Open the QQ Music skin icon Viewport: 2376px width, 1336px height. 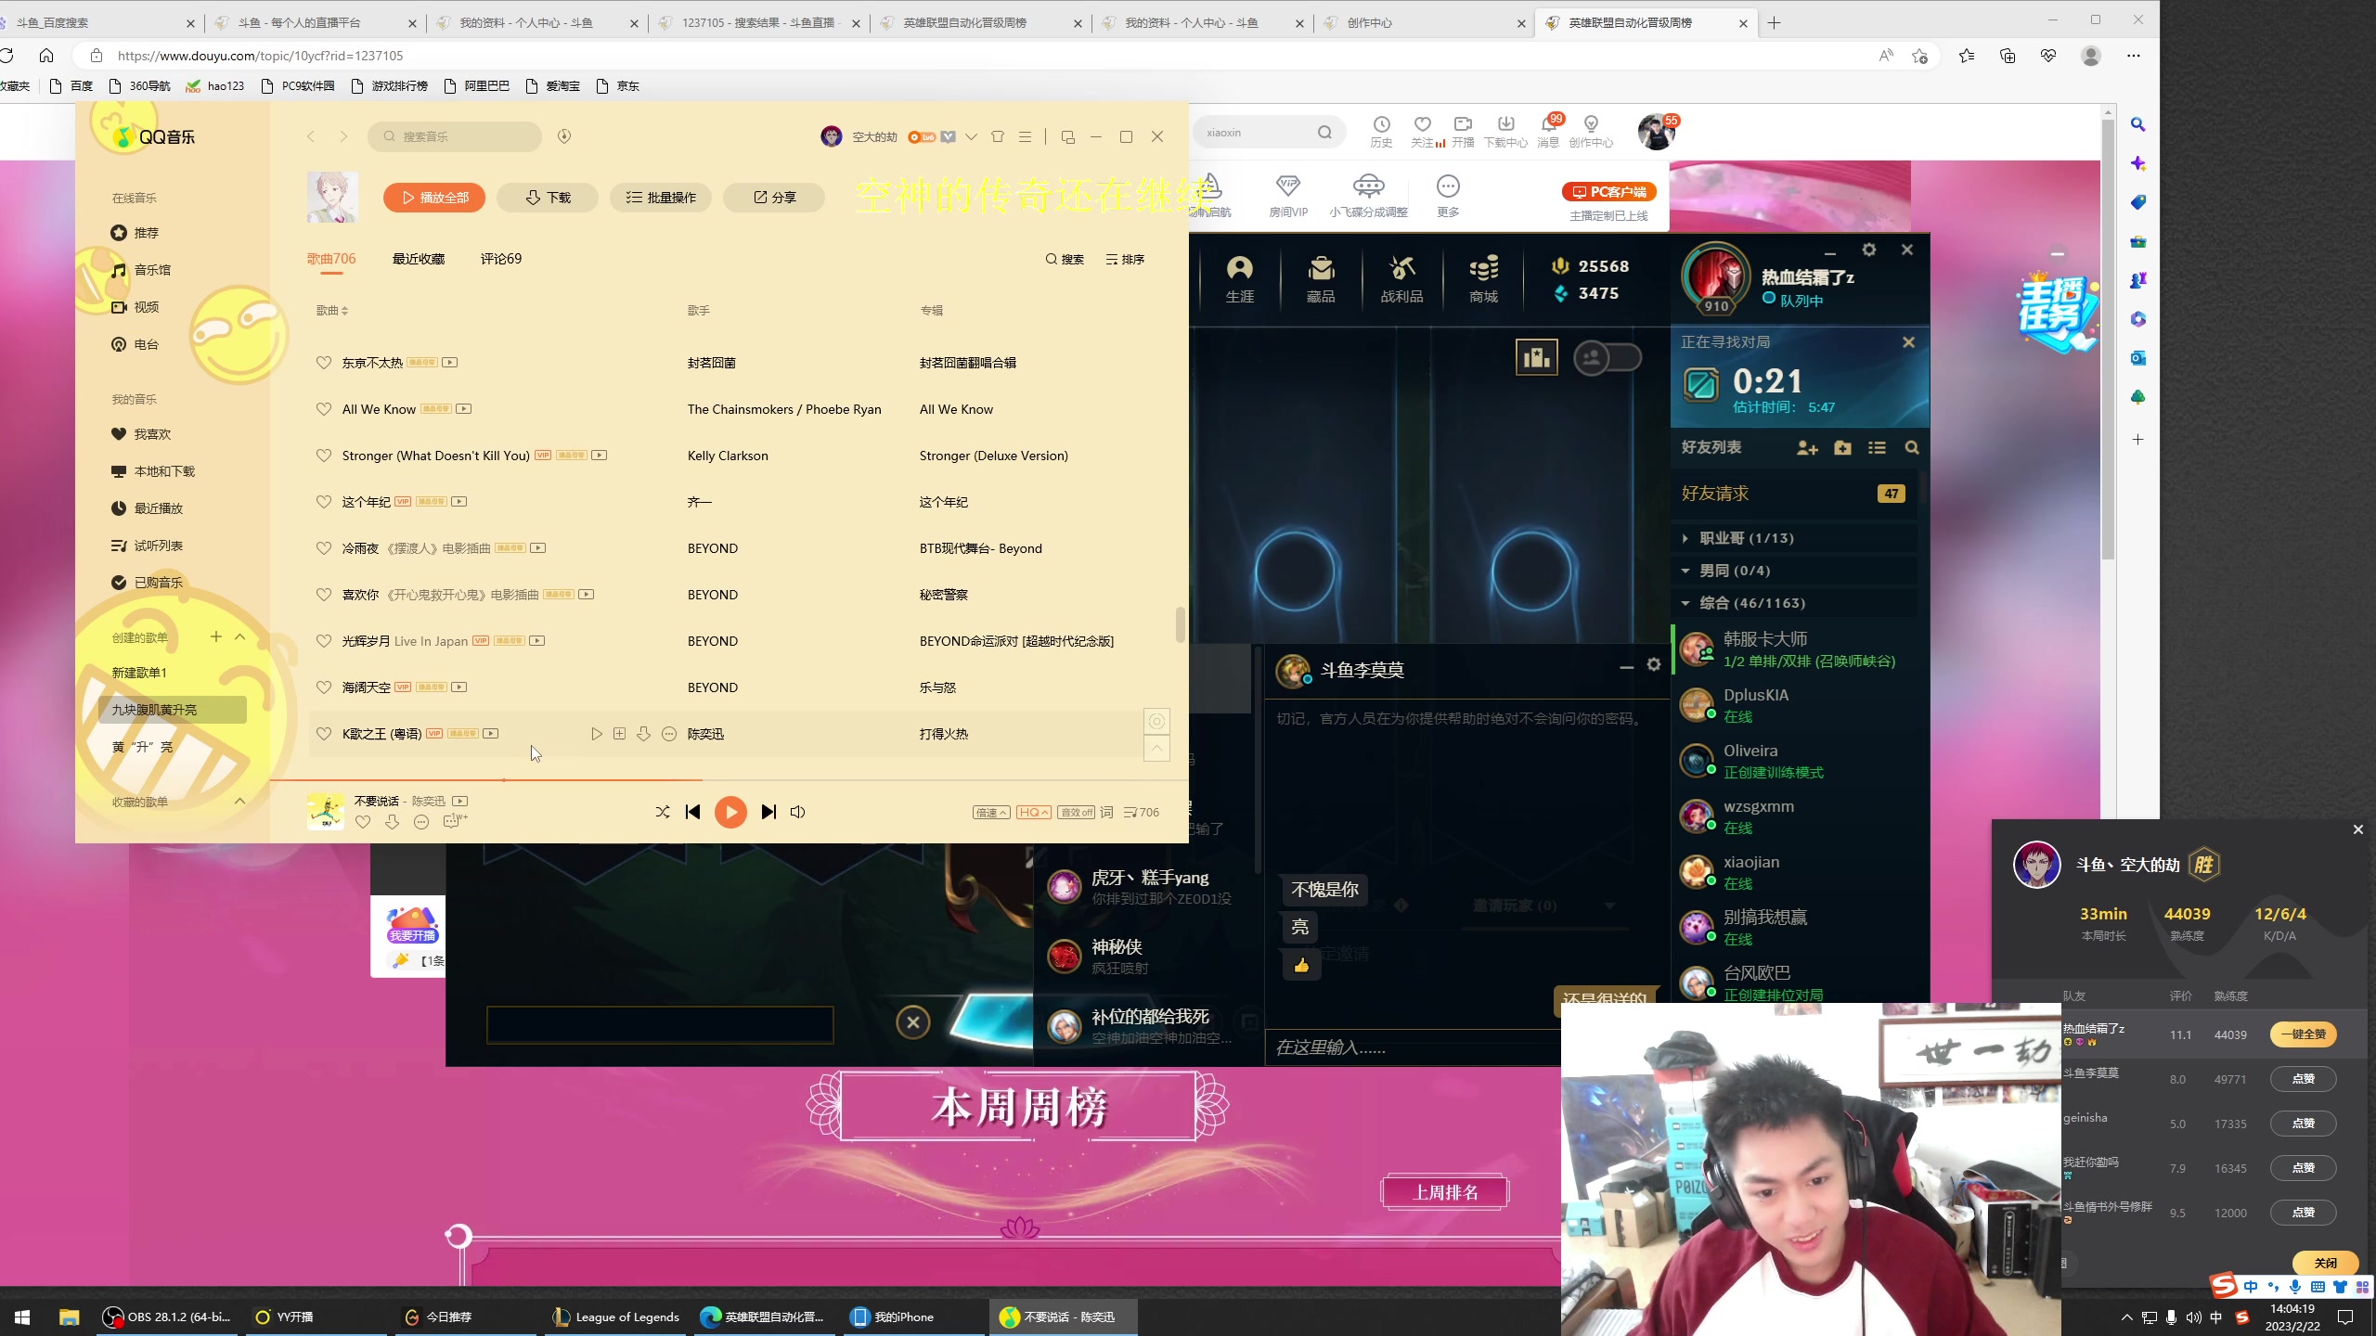pos(998,136)
